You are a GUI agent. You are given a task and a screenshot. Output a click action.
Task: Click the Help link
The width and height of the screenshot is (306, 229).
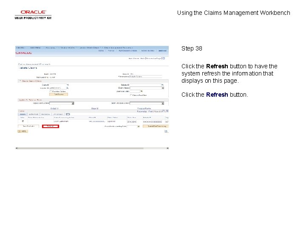click(143, 59)
